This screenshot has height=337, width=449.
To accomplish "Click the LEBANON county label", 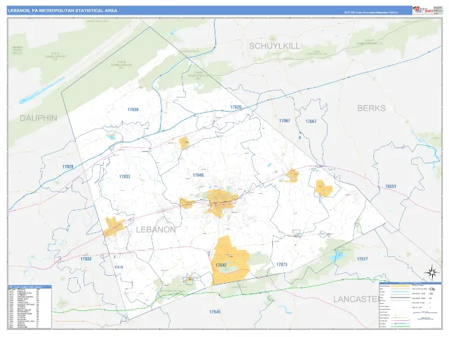I will pos(156,230).
